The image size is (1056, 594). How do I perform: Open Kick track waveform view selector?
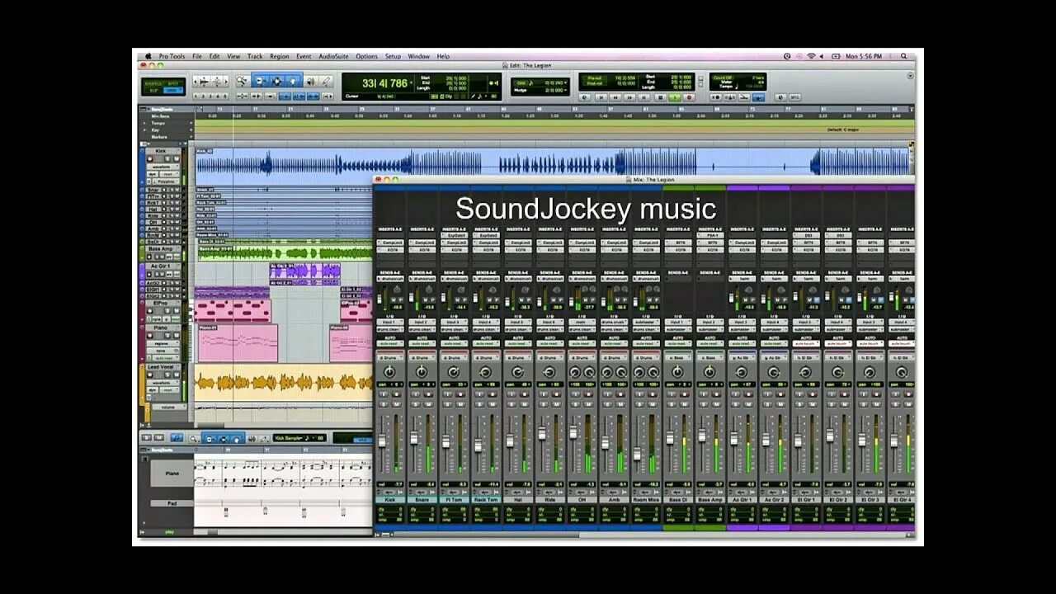pos(163,167)
